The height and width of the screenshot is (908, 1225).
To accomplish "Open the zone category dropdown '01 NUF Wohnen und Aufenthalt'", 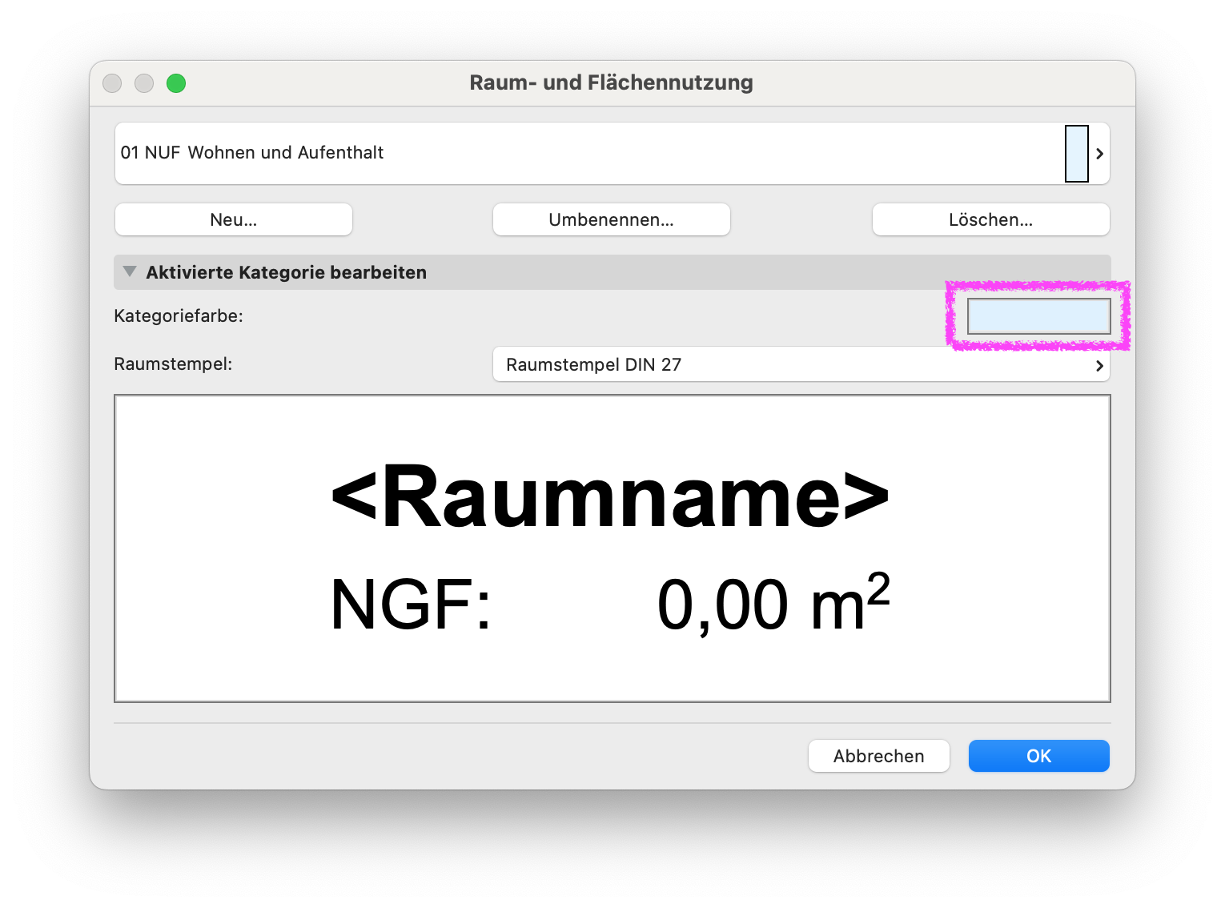I will [612, 153].
